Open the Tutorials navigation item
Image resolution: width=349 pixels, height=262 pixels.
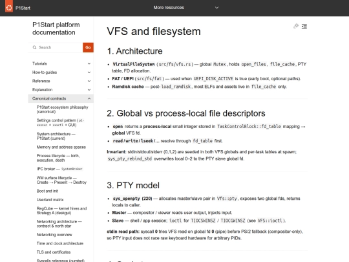pyautogui.click(x=39, y=63)
